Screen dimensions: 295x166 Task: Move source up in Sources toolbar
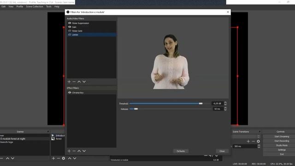[70, 158]
